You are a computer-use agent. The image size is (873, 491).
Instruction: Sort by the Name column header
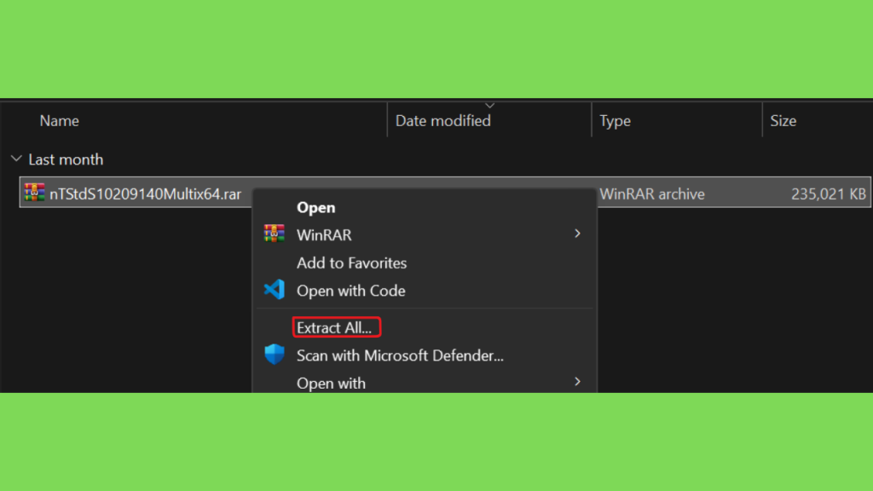tap(59, 121)
